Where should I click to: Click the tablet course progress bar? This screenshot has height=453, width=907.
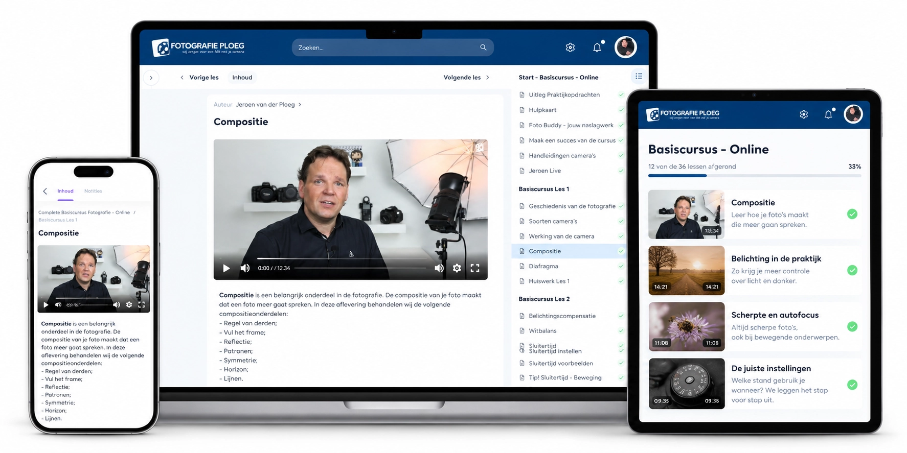[x=754, y=176]
